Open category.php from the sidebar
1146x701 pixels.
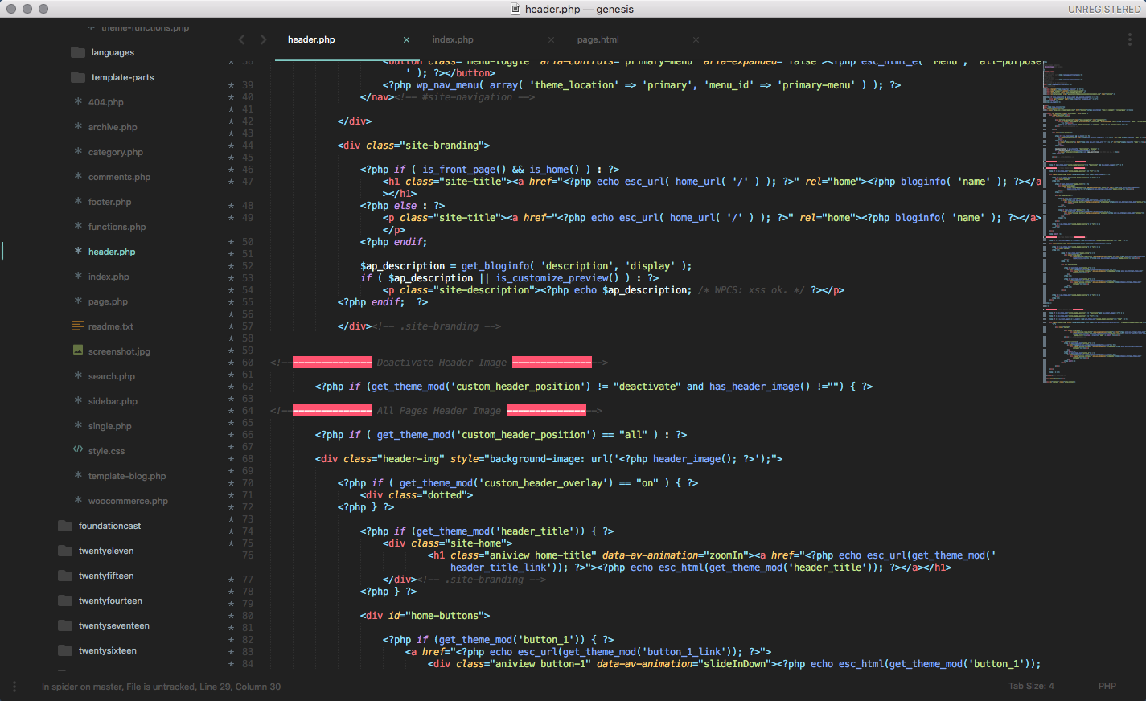click(x=116, y=152)
